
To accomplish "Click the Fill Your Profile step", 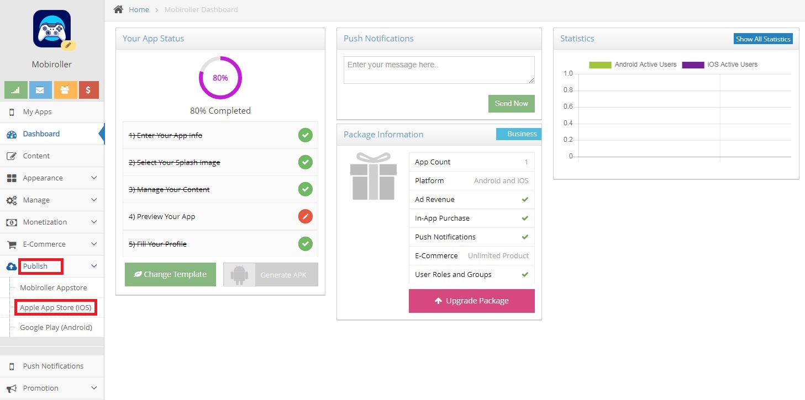I will (x=220, y=243).
